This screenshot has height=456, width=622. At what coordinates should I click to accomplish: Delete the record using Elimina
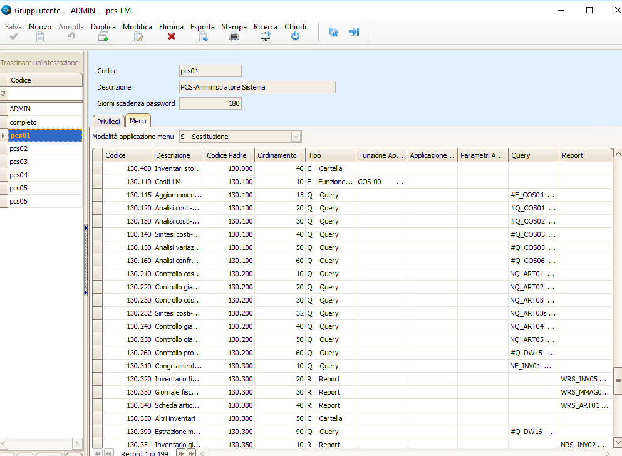171,36
